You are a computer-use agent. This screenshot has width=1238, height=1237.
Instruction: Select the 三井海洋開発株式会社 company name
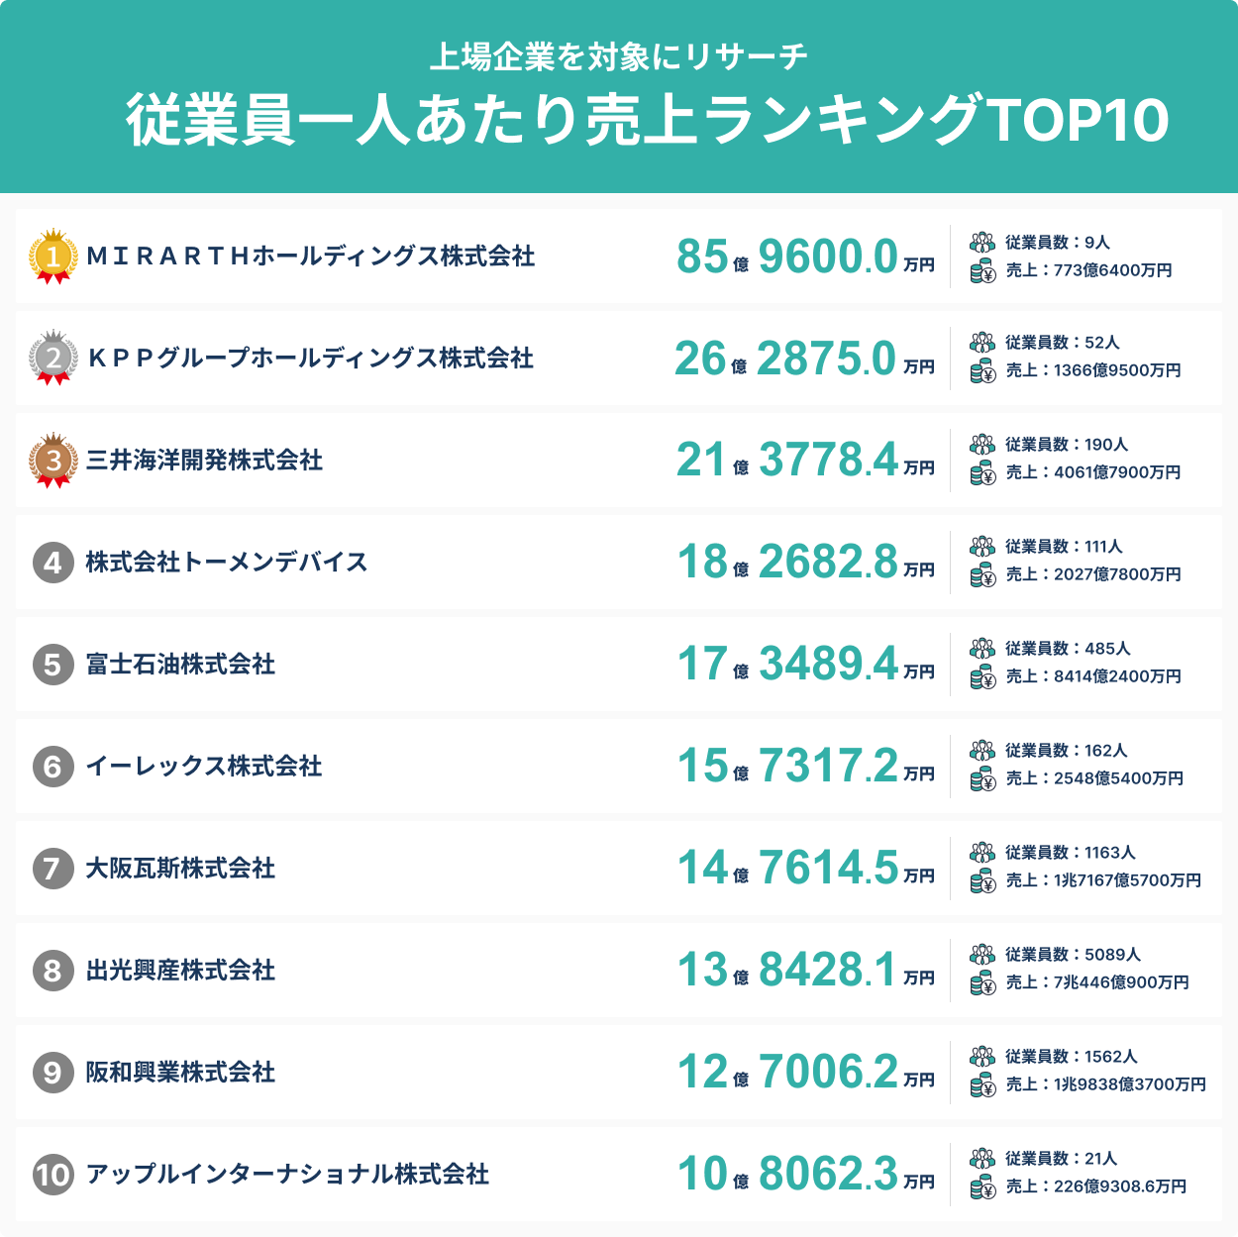[204, 461]
